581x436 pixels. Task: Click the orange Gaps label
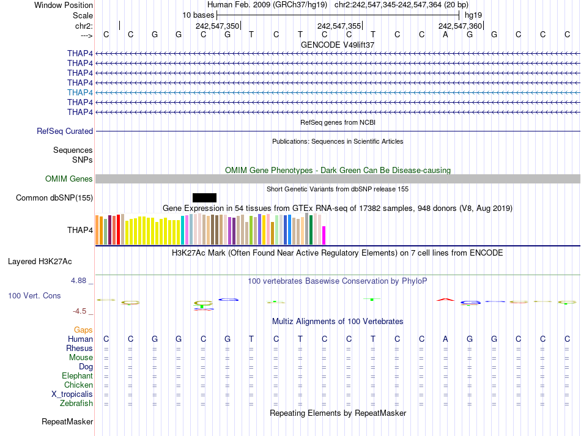[83, 330]
